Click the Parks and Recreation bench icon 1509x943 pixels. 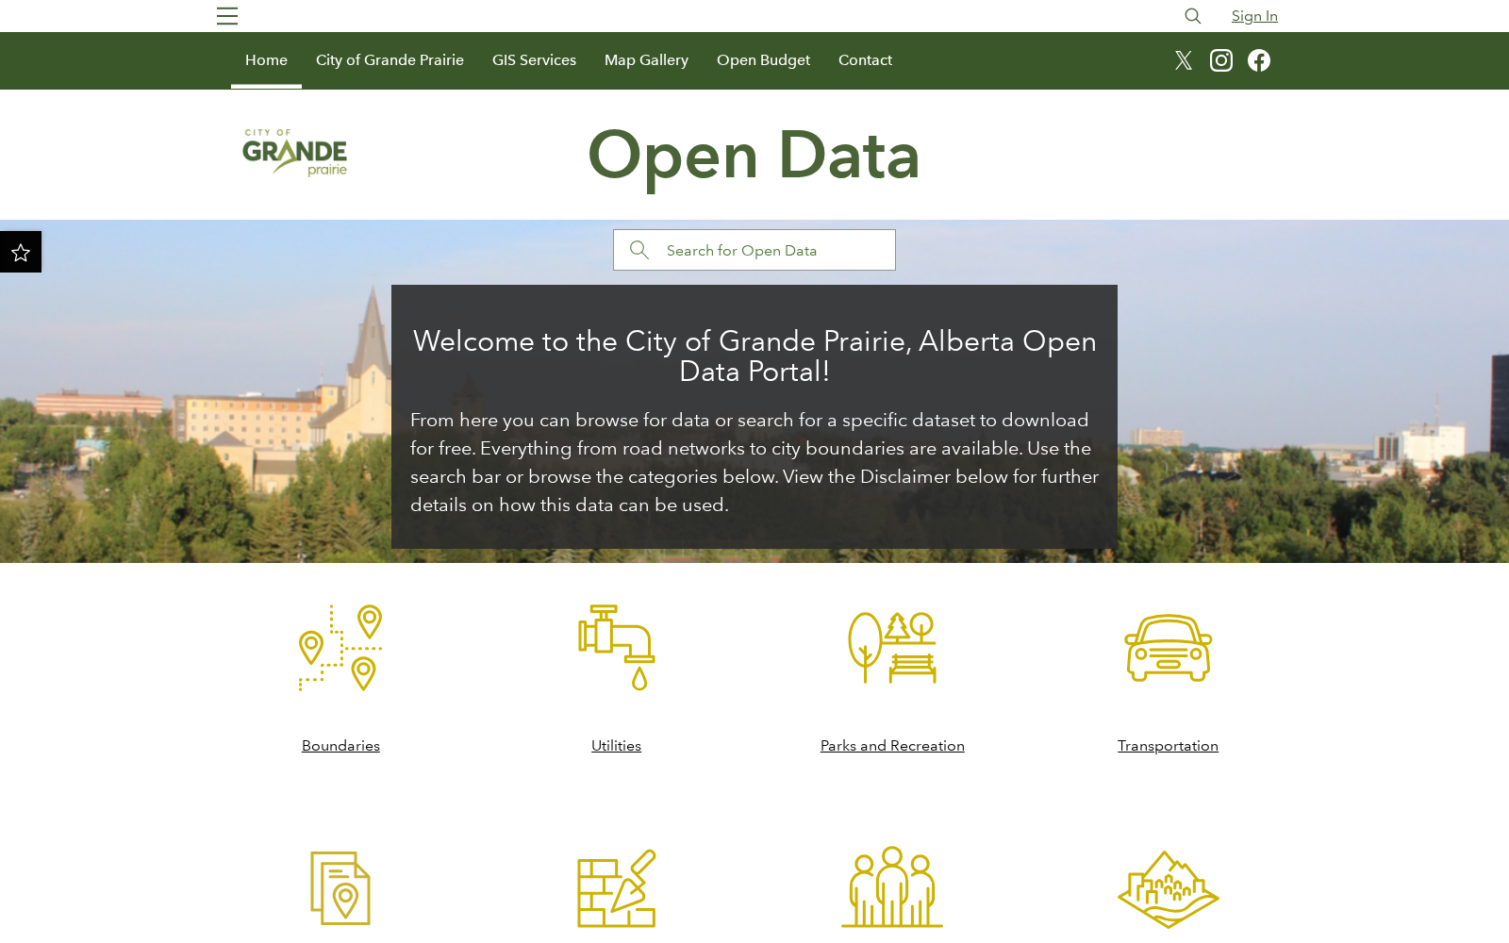tap(892, 648)
